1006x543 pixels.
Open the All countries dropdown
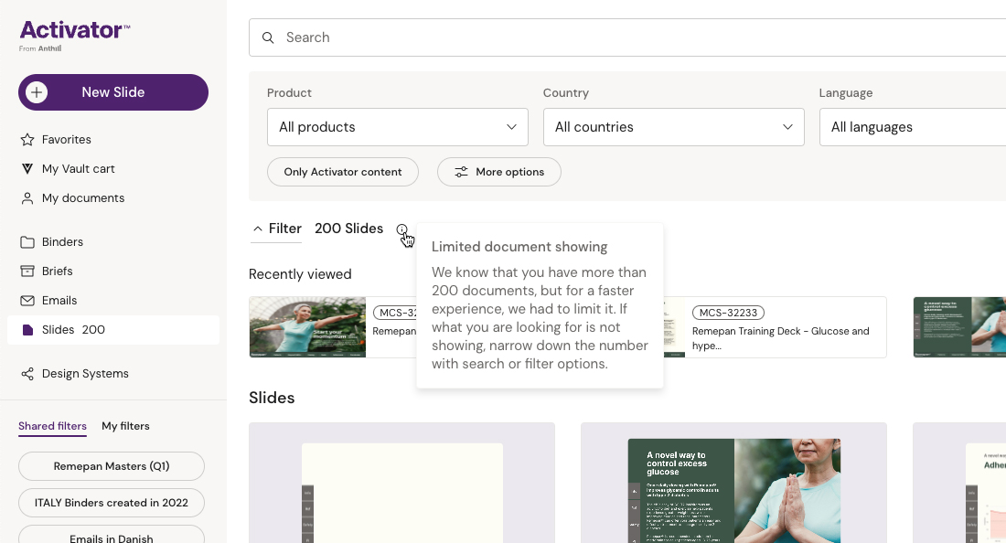click(x=673, y=127)
